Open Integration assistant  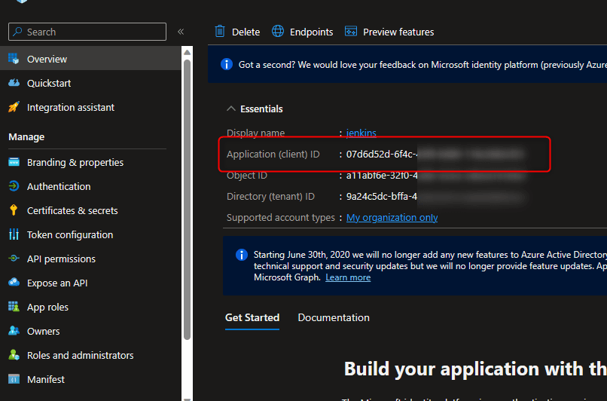pyautogui.click(x=71, y=107)
